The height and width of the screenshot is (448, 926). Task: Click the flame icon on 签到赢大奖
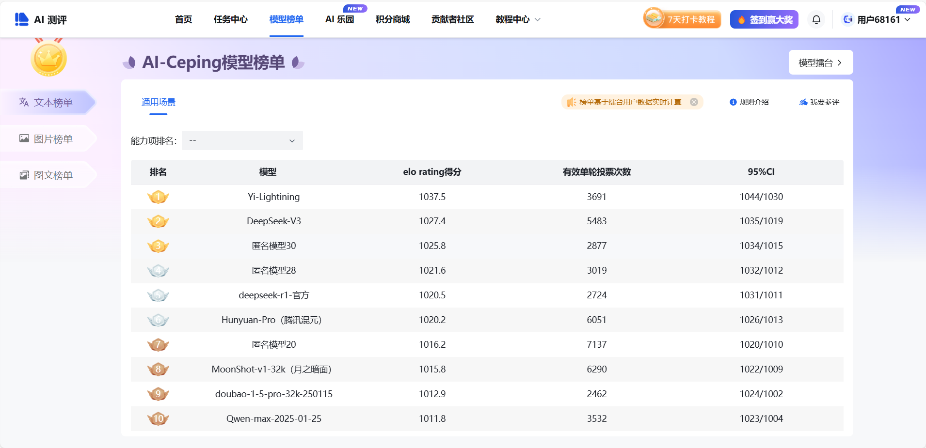[741, 20]
